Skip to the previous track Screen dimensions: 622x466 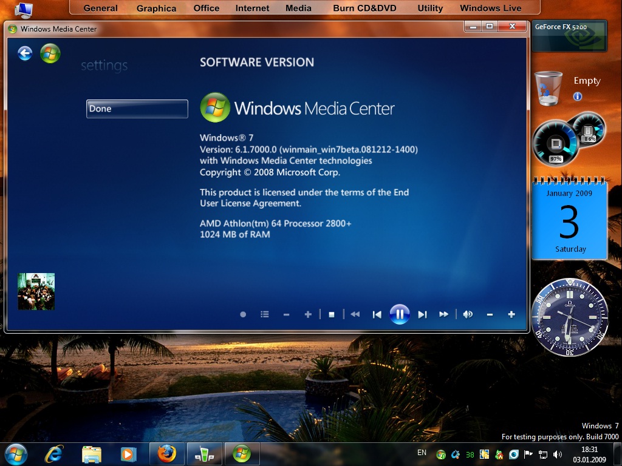coord(377,315)
